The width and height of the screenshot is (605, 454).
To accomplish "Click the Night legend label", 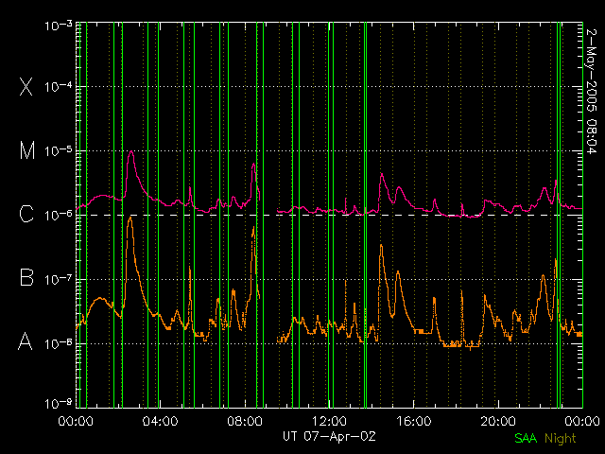I will pos(560,439).
